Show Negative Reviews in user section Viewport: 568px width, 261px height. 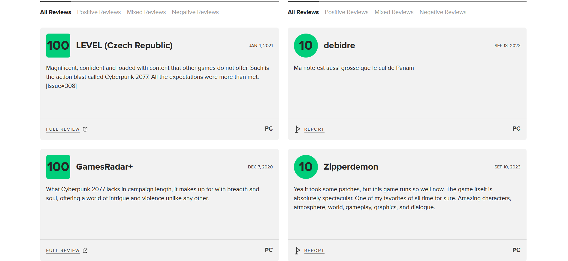pyautogui.click(x=443, y=12)
